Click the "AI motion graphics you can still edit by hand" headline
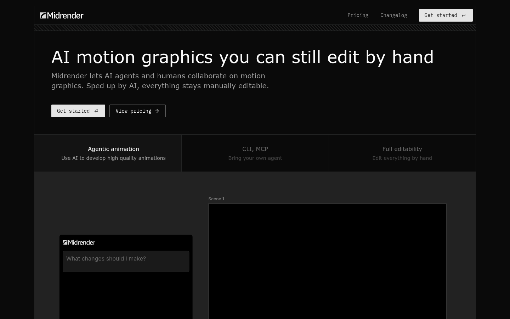The width and height of the screenshot is (510, 319). (x=243, y=57)
